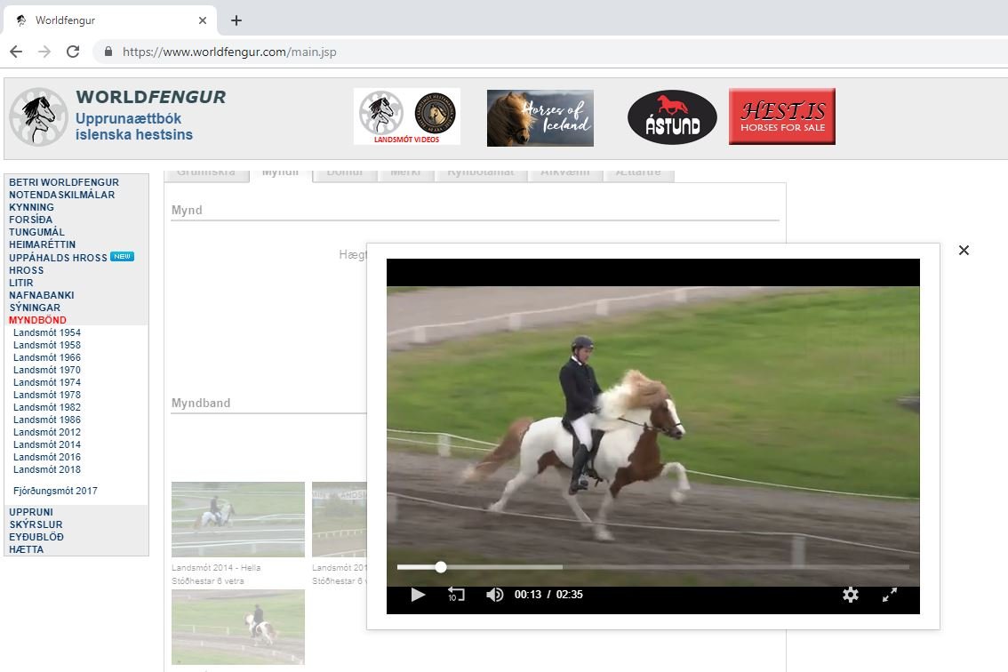1008x672 pixels.
Task: Open UPPRUNI menu item
Action: click(x=31, y=512)
